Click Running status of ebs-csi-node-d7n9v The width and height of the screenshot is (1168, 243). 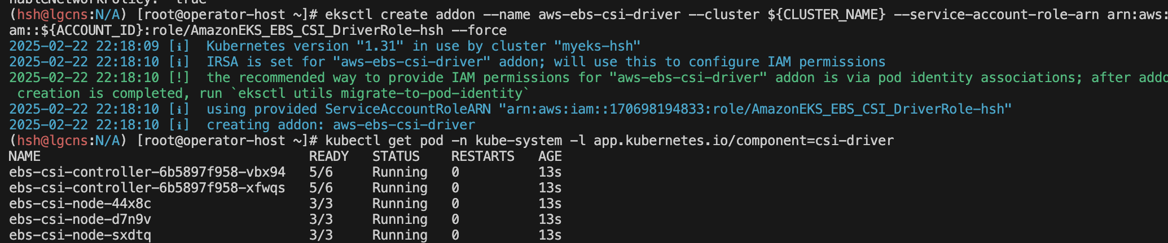(x=400, y=219)
